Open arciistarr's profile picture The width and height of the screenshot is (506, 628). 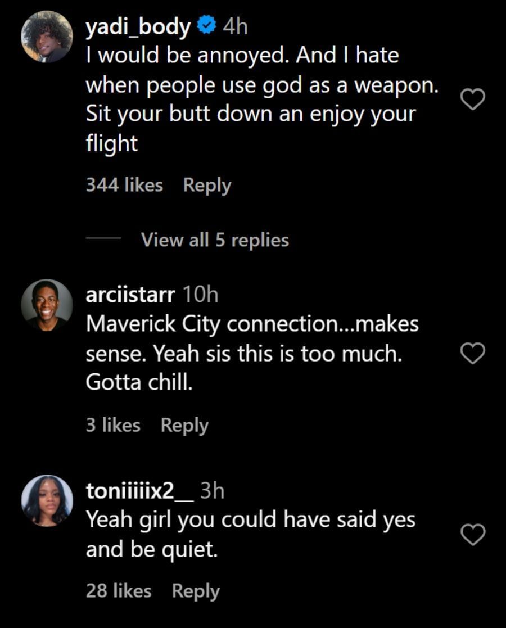tap(47, 305)
